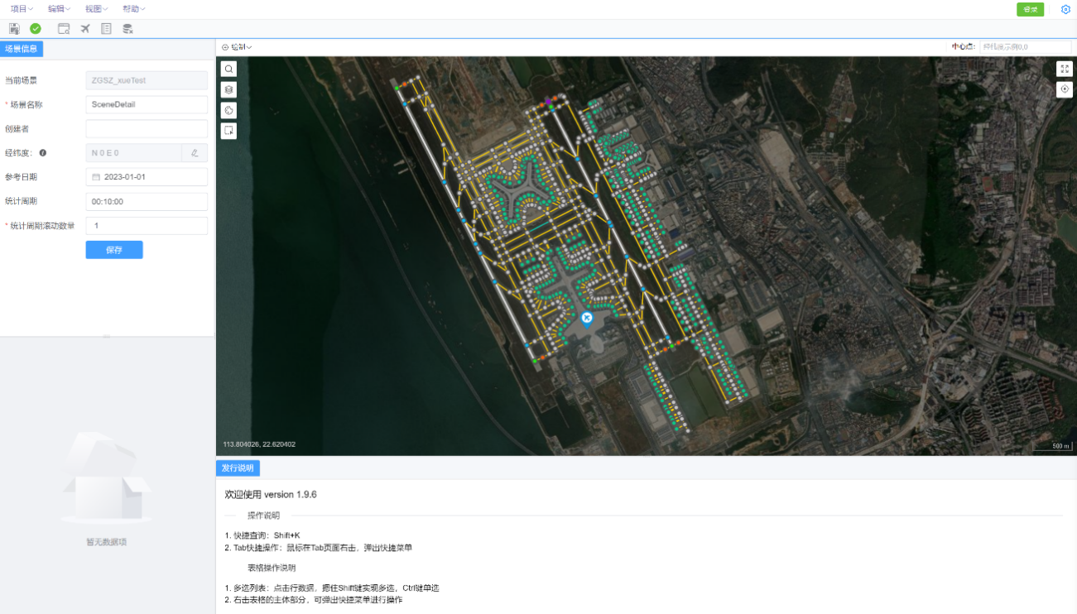
Task: Click the empty 创建者 input field
Action: click(x=147, y=128)
